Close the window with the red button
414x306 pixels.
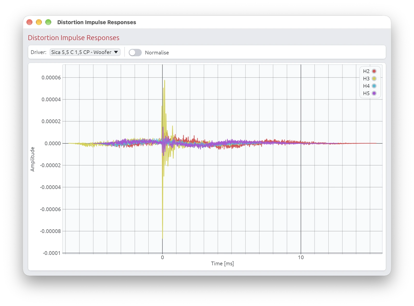29,22
